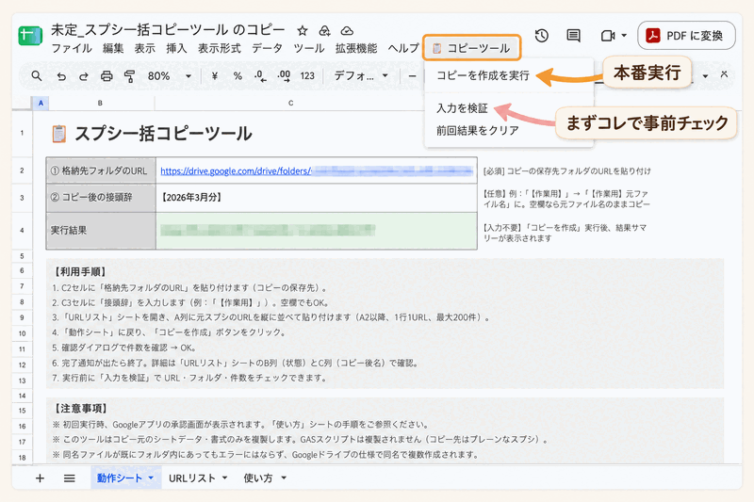Viewport: 754px width, 502px height.
Task: Search menus with the magnifier icon
Action: click(x=37, y=76)
